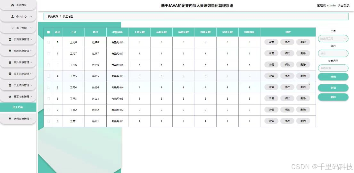
Task: Expand the 公告信息管理 chevron
Action: (31, 39)
